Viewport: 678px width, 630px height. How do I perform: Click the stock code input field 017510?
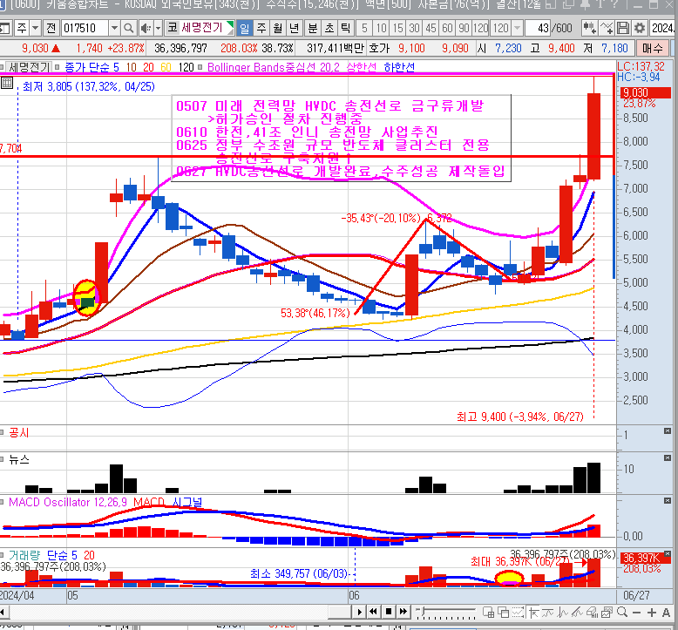click(x=85, y=29)
